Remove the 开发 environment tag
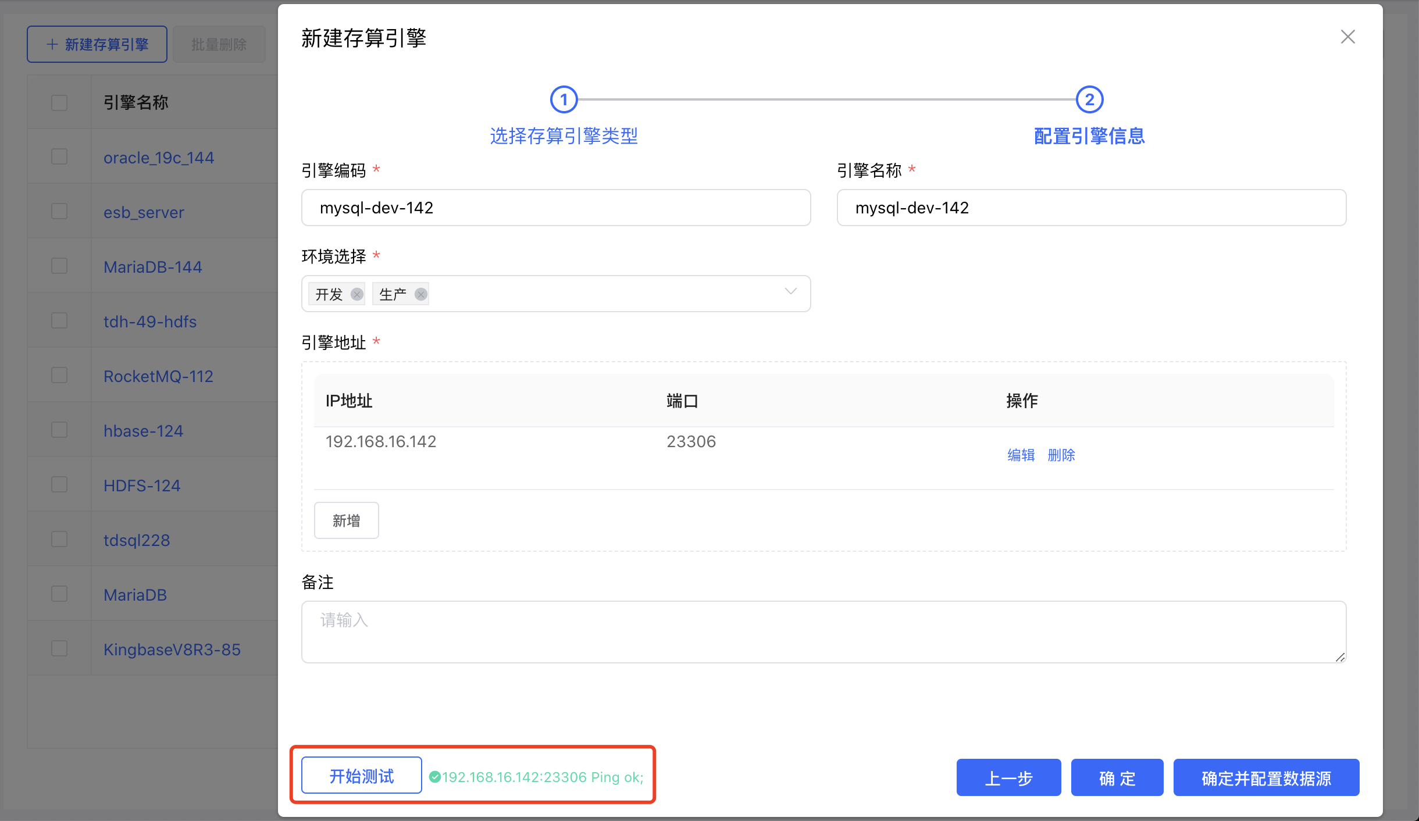This screenshot has height=821, width=1419. 356,294
